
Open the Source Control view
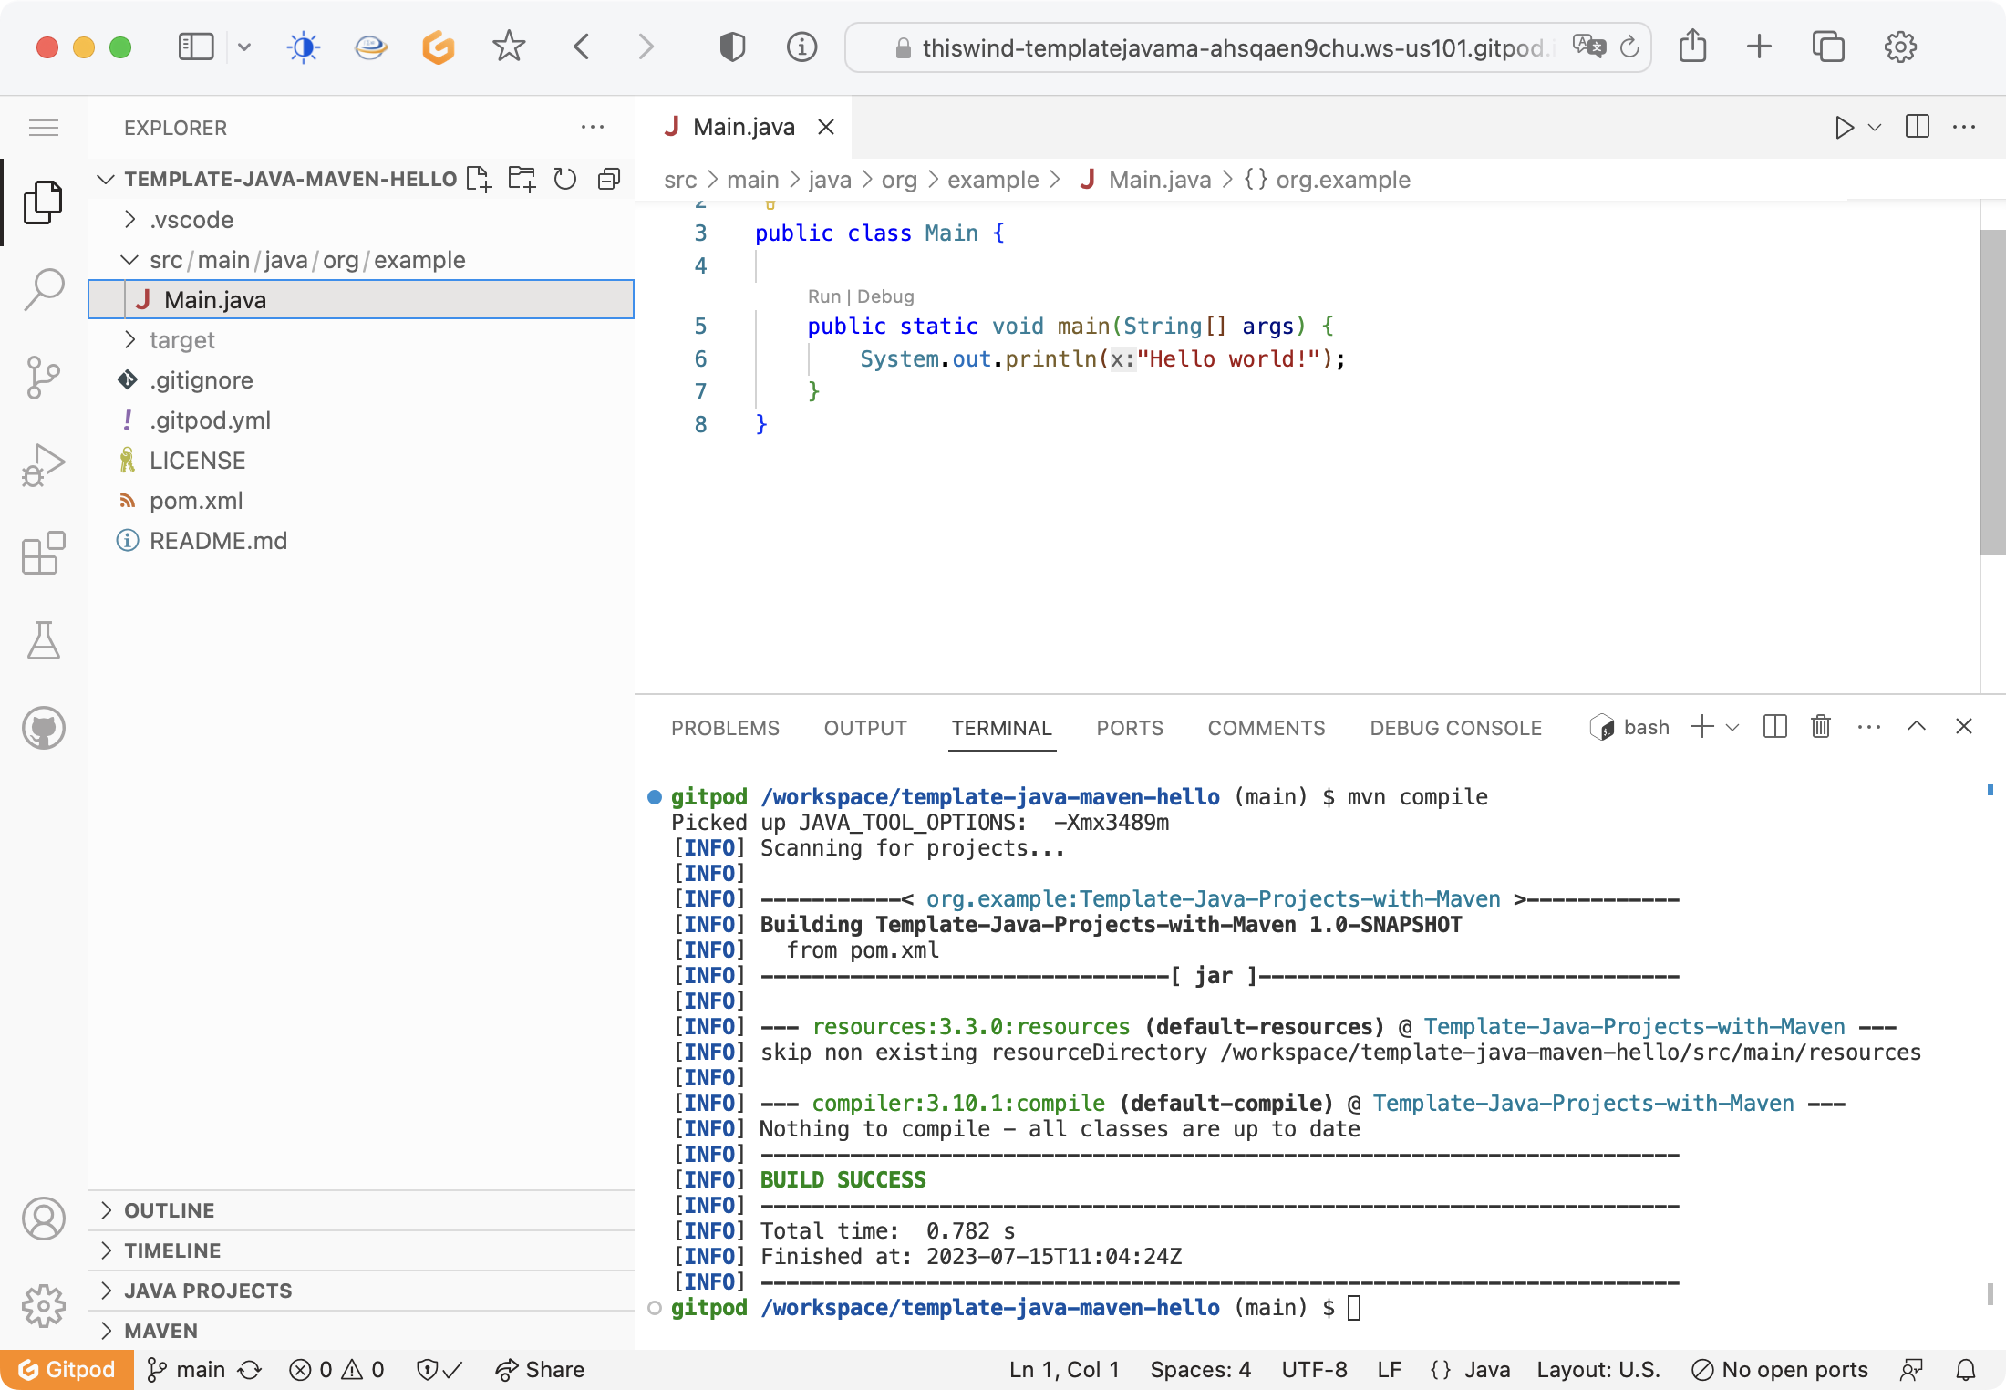point(44,377)
